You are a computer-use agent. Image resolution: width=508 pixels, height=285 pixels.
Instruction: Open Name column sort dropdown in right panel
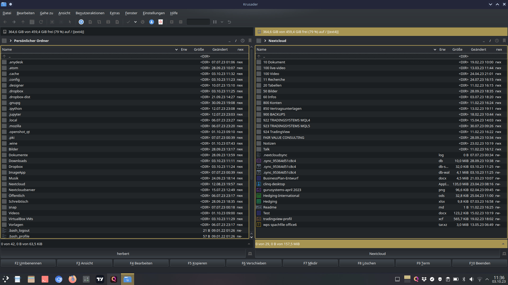pyautogui.click(x=435, y=50)
